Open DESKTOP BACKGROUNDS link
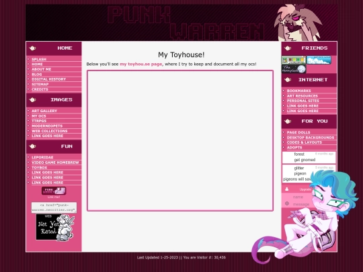Image resolution: width=363 pixels, height=272 pixels. pyautogui.click(x=311, y=138)
